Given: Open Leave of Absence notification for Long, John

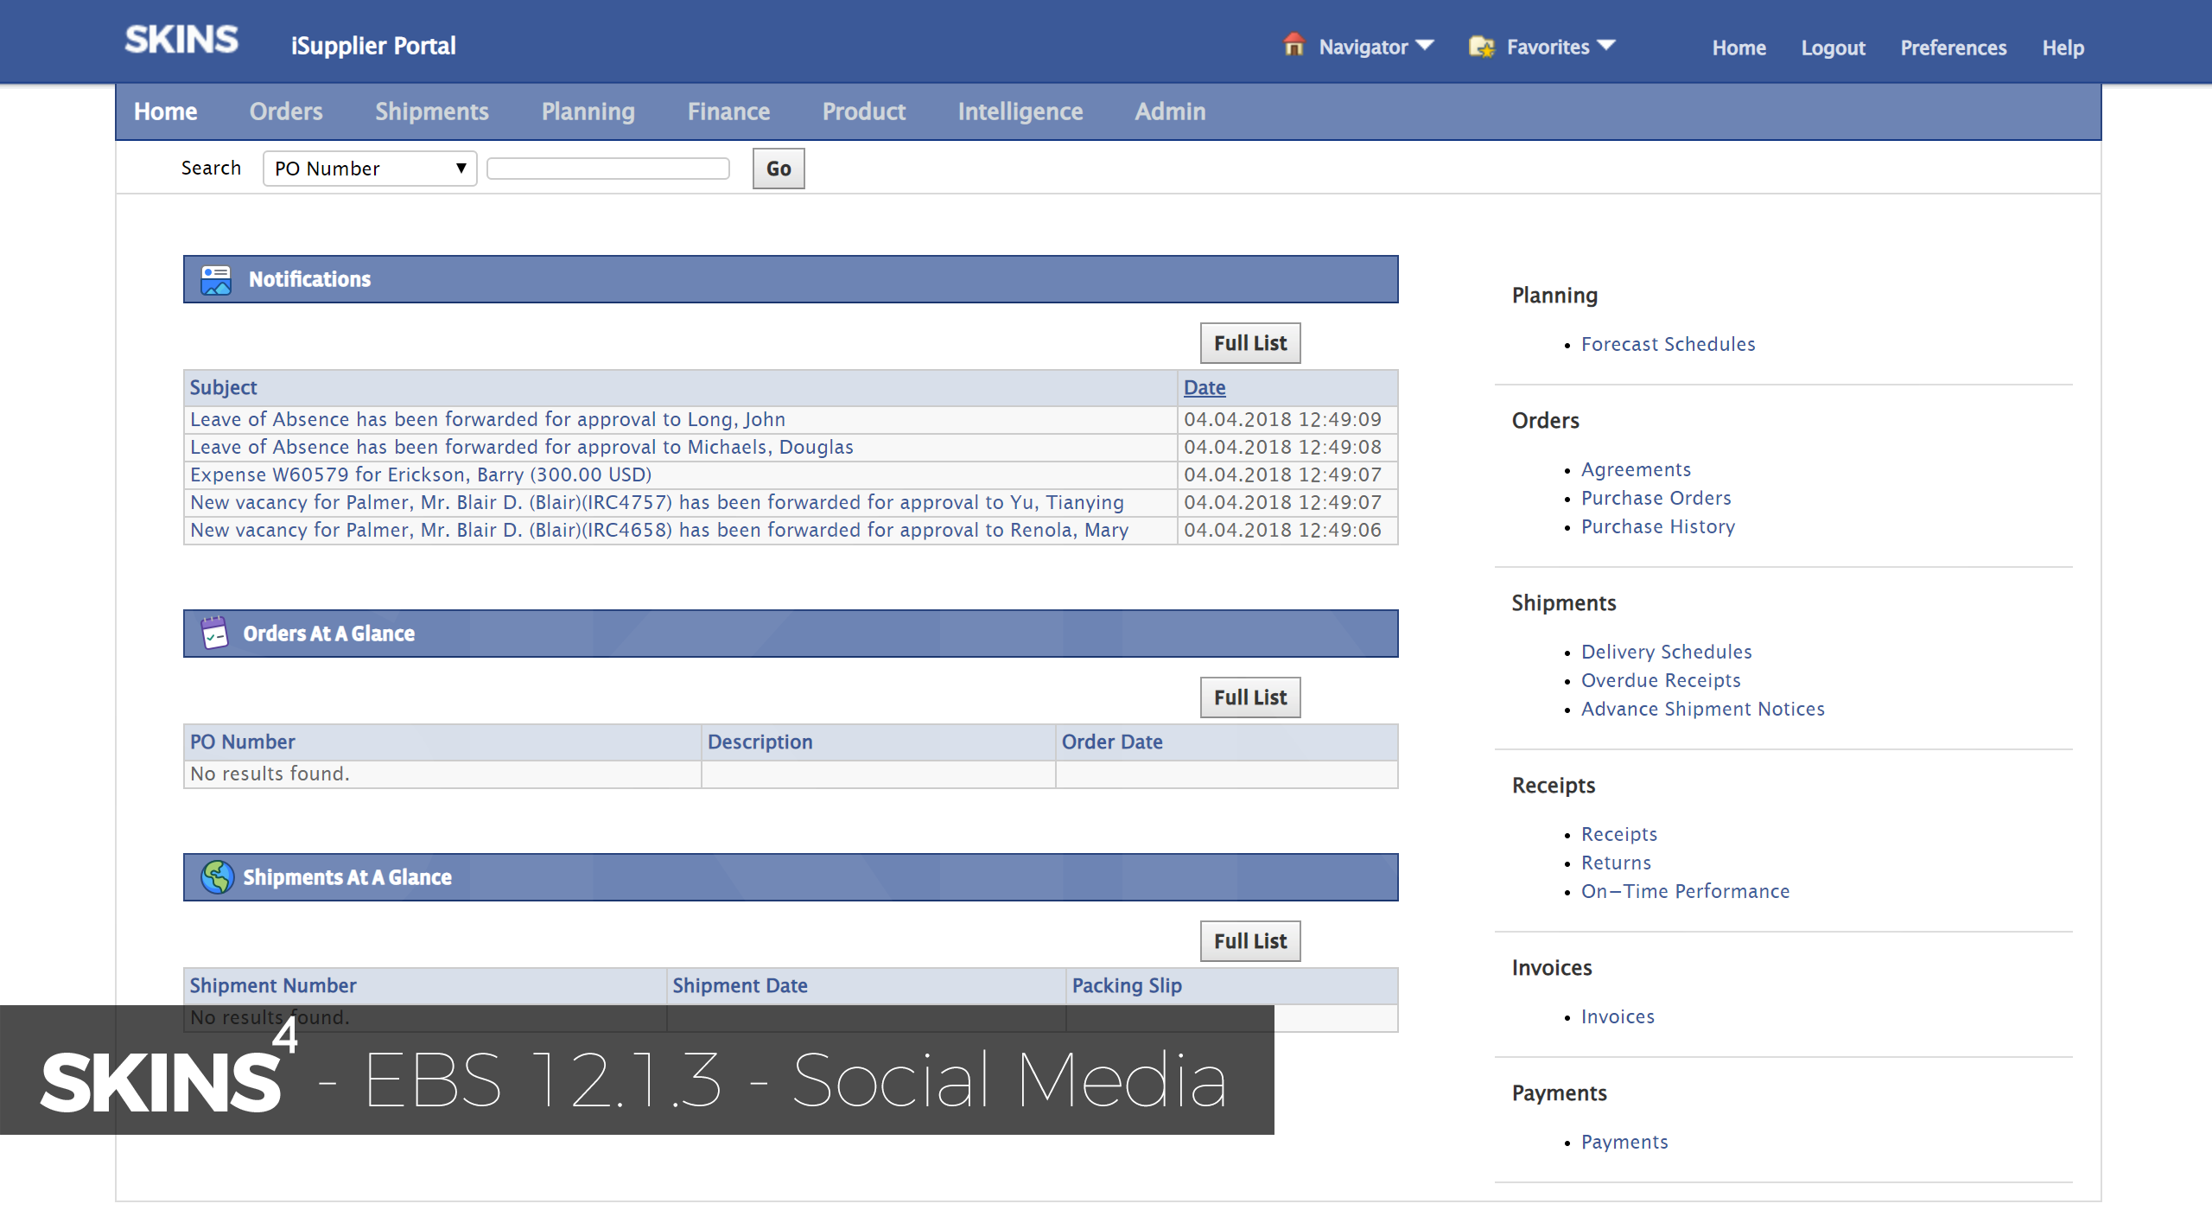Looking at the screenshot, I should [x=487, y=419].
